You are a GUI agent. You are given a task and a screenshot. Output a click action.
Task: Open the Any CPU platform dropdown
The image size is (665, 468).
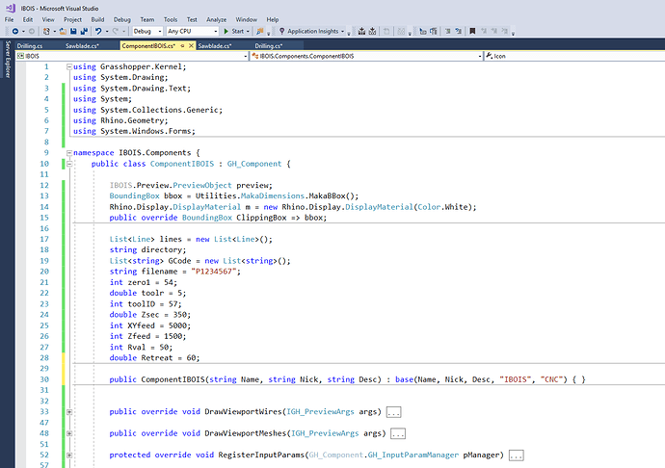[x=190, y=31]
